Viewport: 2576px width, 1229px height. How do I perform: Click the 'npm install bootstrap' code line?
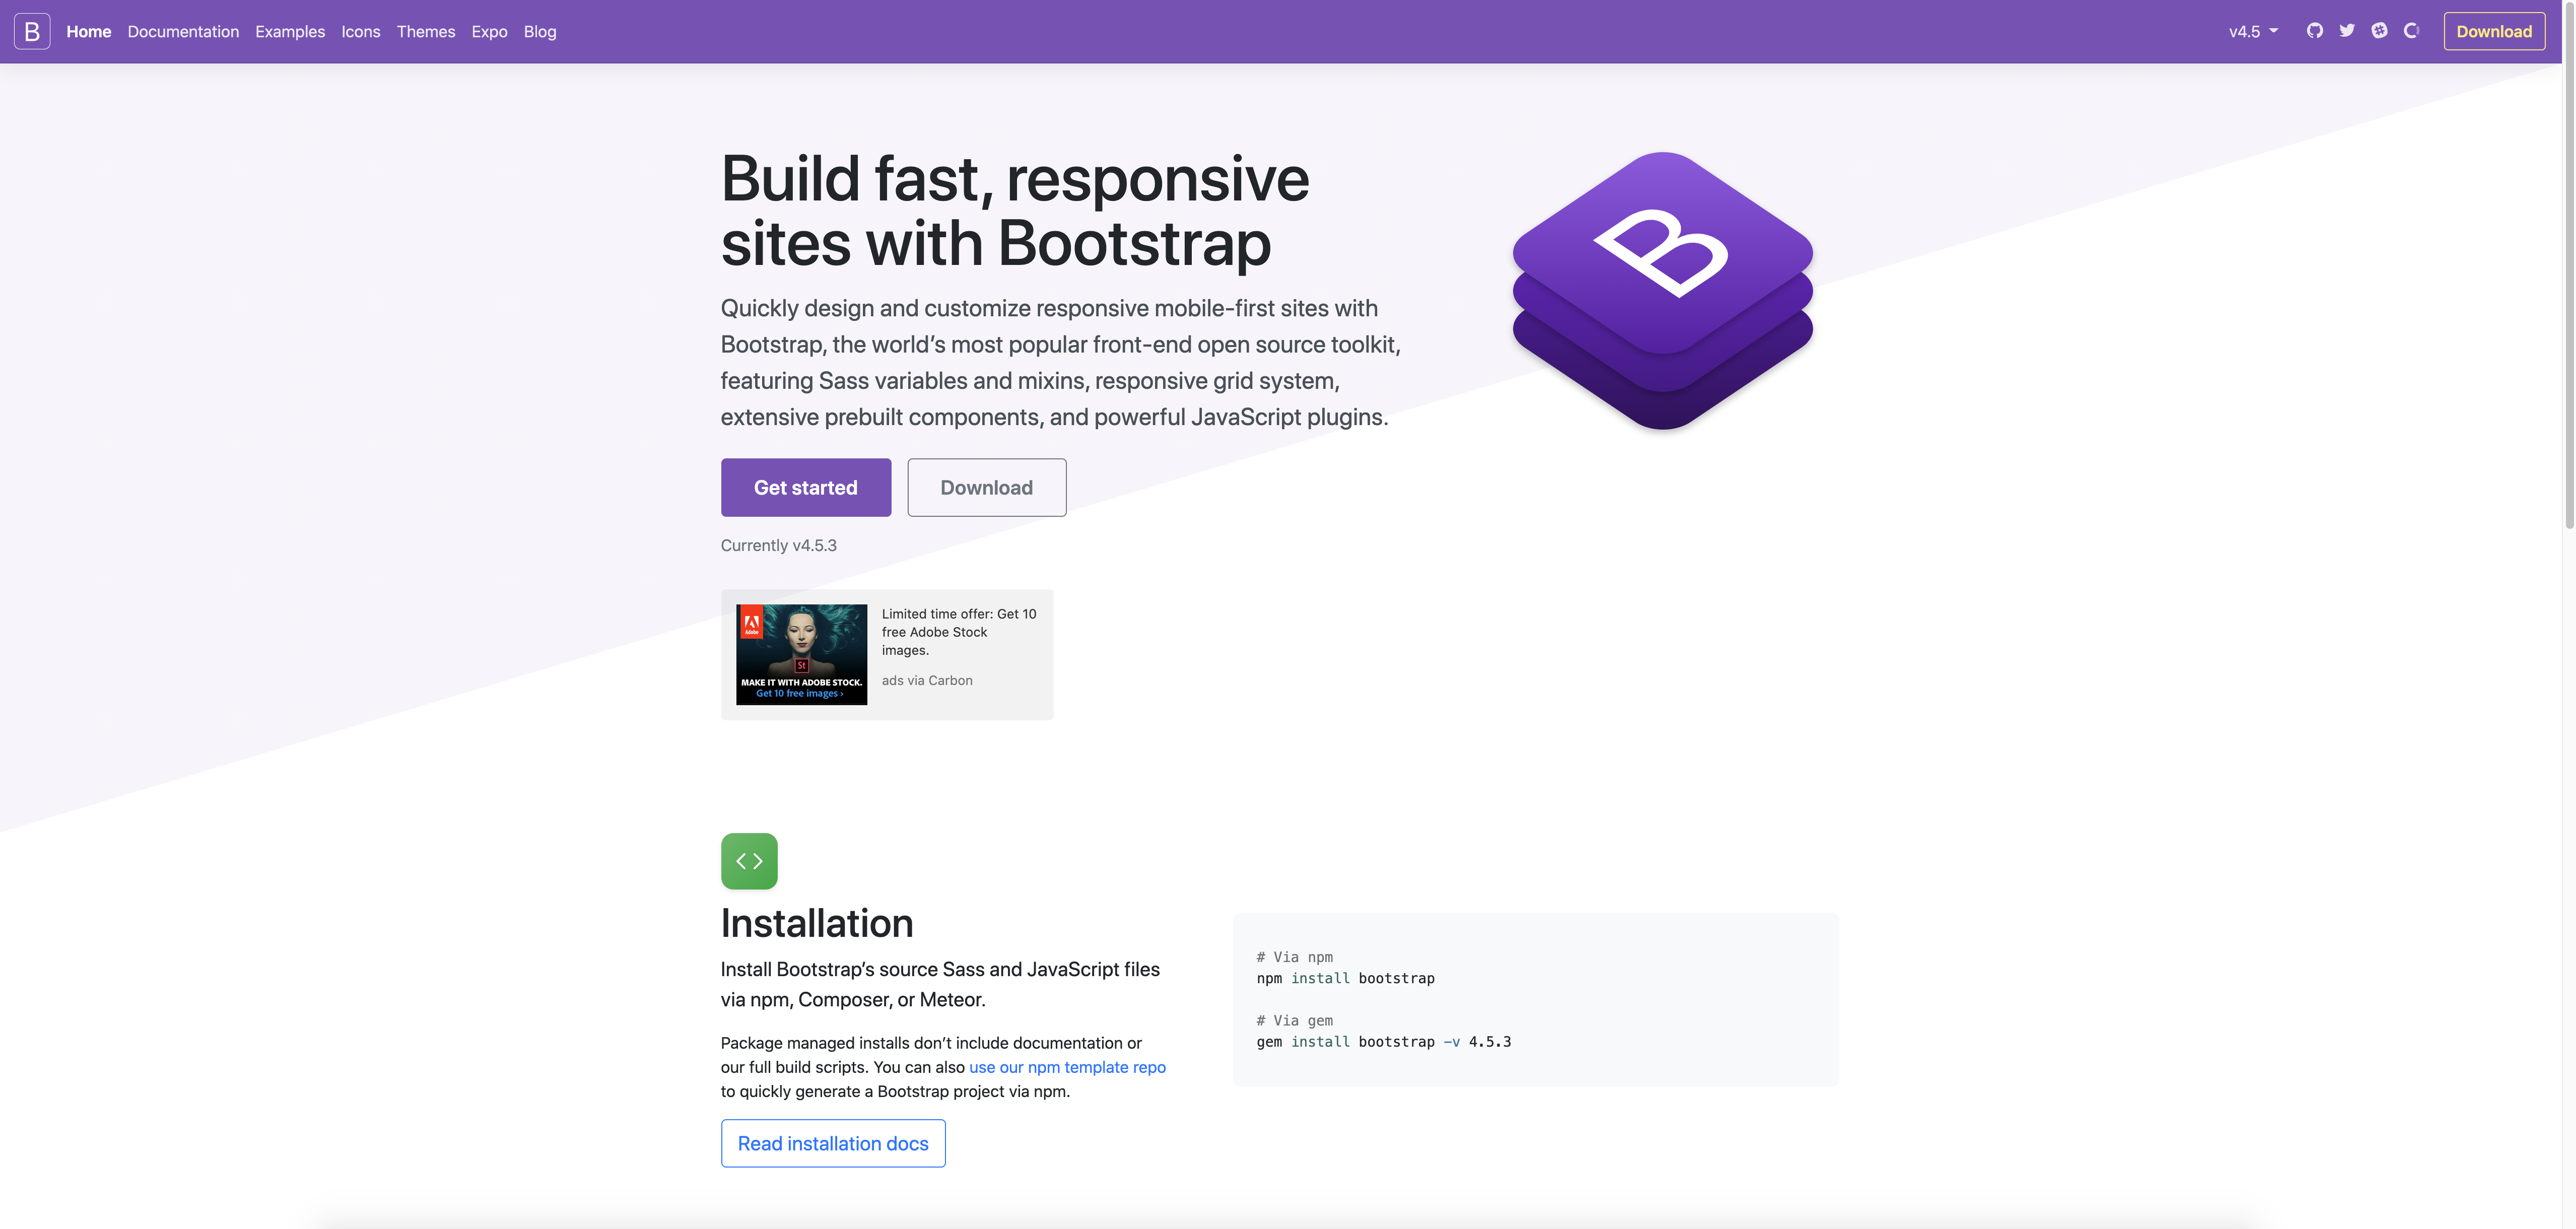1345,978
